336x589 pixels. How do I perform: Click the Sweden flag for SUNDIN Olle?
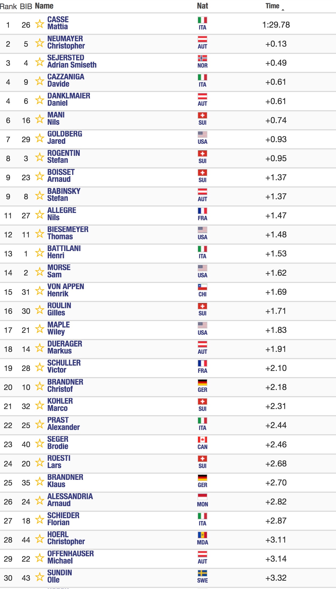pyautogui.click(x=202, y=573)
